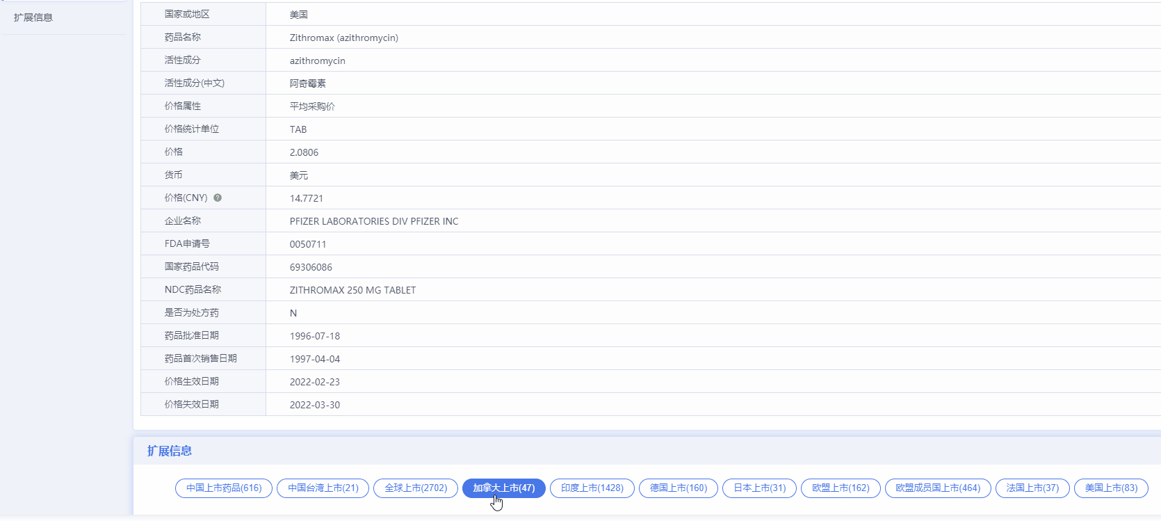The image size is (1161, 521).
Task: Select the active ingredient value azithromycin
Action: pos(318,61)
